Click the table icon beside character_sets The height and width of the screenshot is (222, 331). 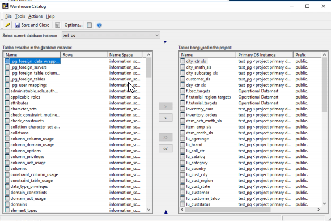(7, 109)
